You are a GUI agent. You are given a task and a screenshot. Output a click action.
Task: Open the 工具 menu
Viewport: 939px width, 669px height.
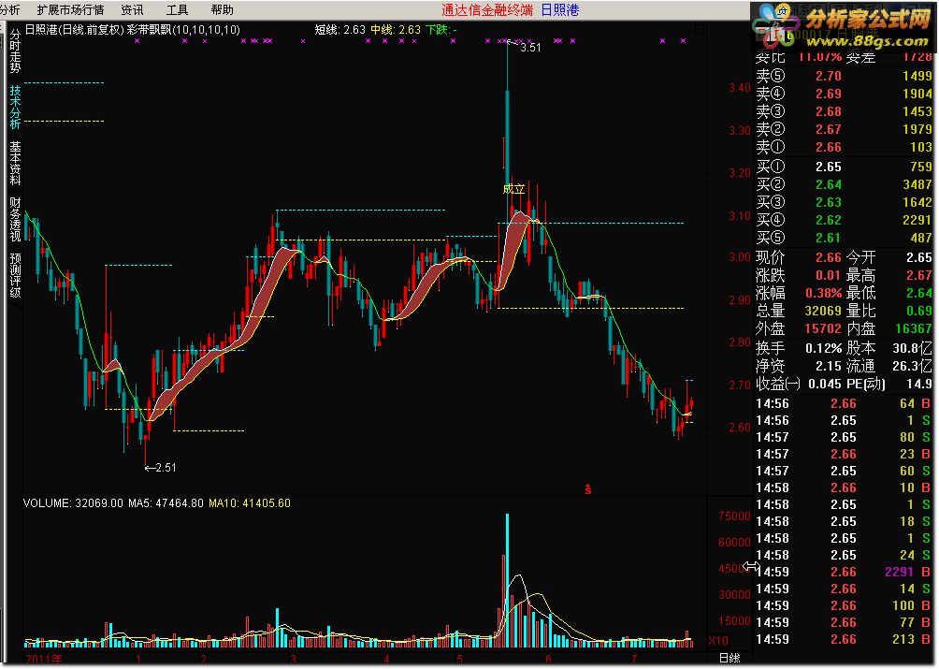coord(177,9)
